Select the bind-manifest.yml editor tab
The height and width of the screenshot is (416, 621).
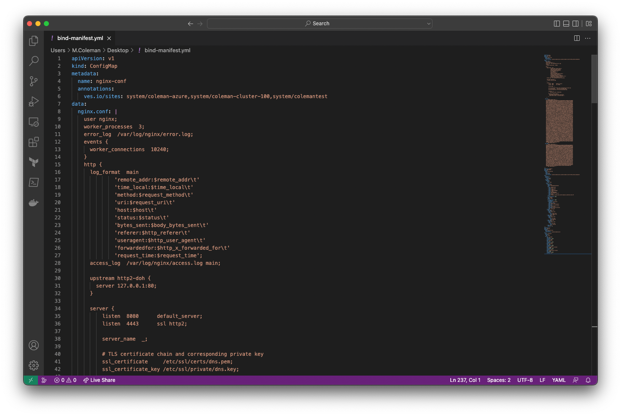(80, 38)
